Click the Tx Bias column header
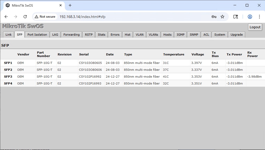265x150 pixels. (215, 54)
